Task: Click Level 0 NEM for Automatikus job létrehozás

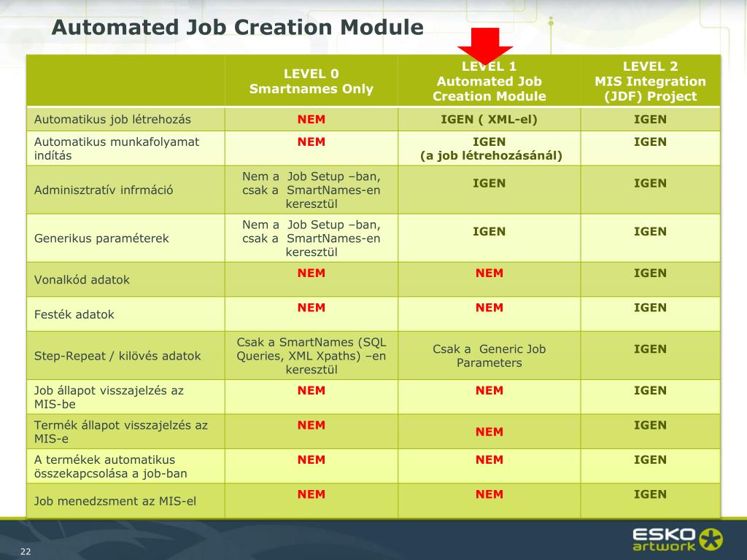Action: (x=311, y=120)
